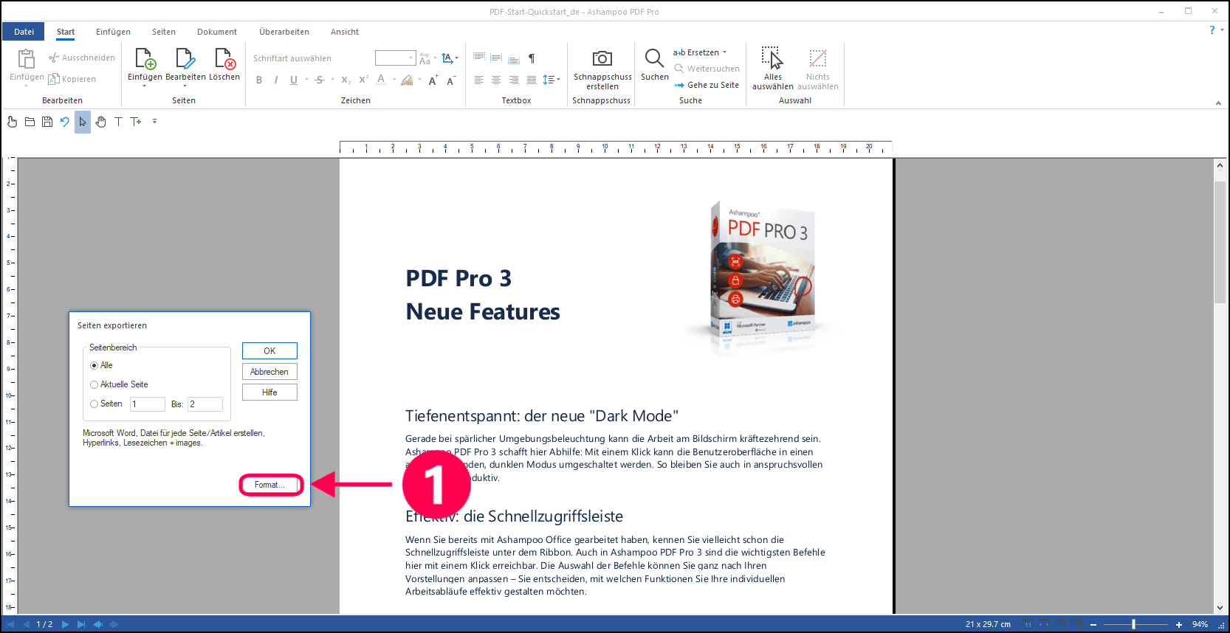The image size is (1230, 633).
Task: Switch to the Seiten ribbon tab
Action: coord(164,32)
